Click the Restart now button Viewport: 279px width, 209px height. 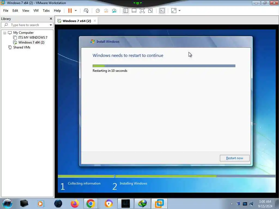pyautogui.click(x=235, y=158)
